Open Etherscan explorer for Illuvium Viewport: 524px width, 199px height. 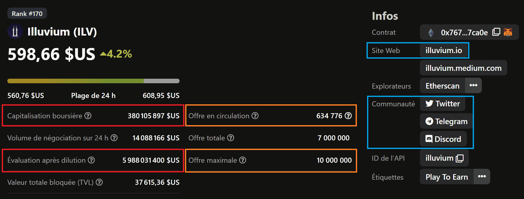(442, 86)
